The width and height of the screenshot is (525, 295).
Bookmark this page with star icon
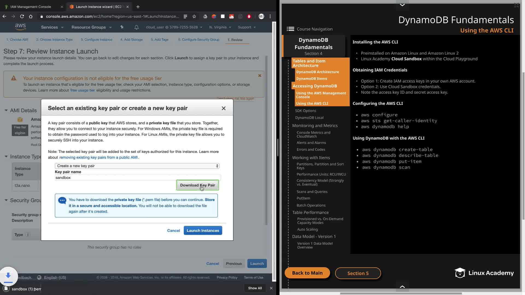194,16
